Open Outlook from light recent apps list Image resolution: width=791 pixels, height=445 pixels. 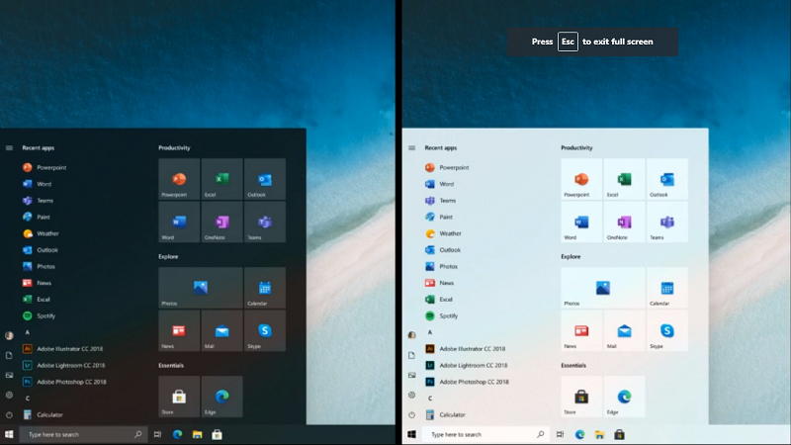pyautogui.click(x=443, y=250)
